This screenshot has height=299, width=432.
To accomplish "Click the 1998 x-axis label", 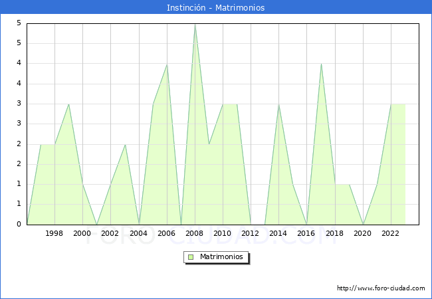I will tap(54, 233).
